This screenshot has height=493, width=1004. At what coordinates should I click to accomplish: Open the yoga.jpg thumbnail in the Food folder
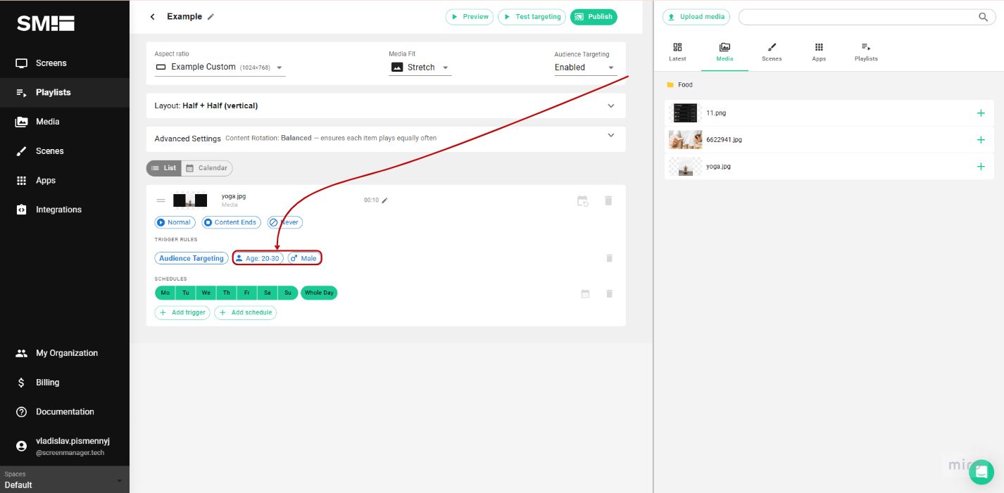pyautogui.click(x=685, y=167)
